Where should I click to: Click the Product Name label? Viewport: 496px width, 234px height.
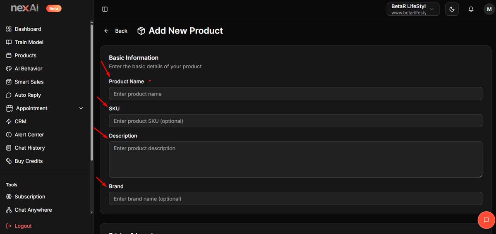coord(127,81)
